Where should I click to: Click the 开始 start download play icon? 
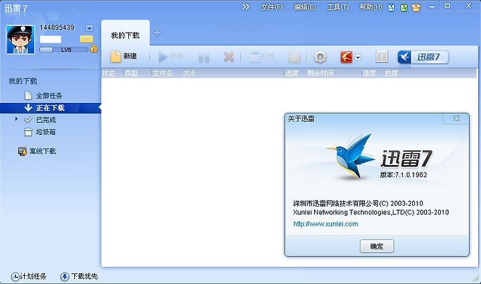[x=162, y=57]
